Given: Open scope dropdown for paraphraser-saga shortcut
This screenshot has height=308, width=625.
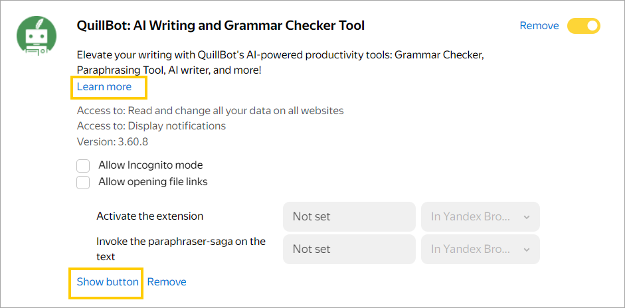Looking at the screenshot, I should (x=480, y=250).
